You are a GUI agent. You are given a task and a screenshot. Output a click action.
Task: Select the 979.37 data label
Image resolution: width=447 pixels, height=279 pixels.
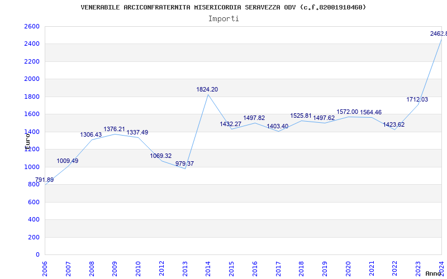185,163
